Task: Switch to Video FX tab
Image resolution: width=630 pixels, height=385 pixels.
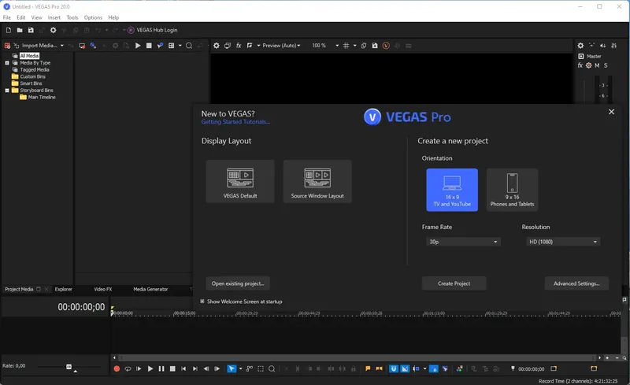Action: click(x=103, y=290)
